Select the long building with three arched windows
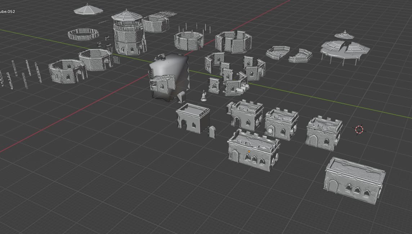The height and width of the screenshot is (234, 412). 354,181
